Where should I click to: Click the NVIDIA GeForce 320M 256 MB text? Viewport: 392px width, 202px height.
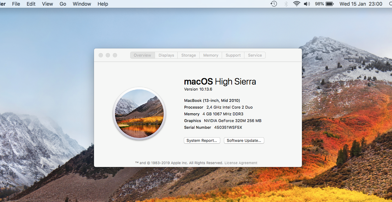[233, 121]
